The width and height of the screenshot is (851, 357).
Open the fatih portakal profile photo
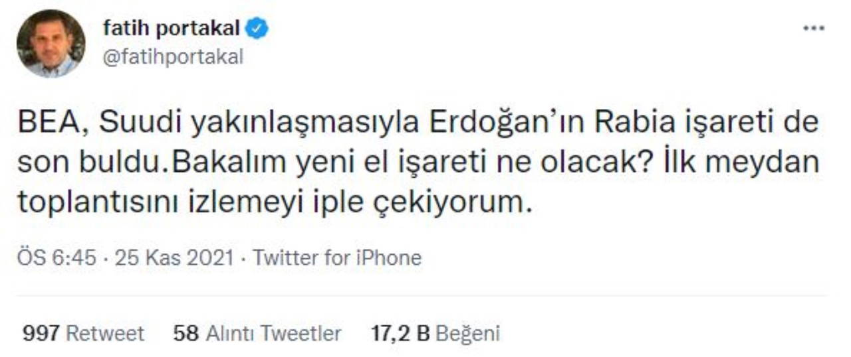(51, 43)
